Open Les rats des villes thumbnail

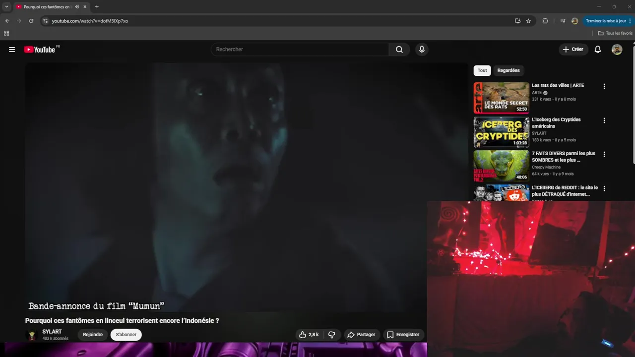(x=501, y=98)
